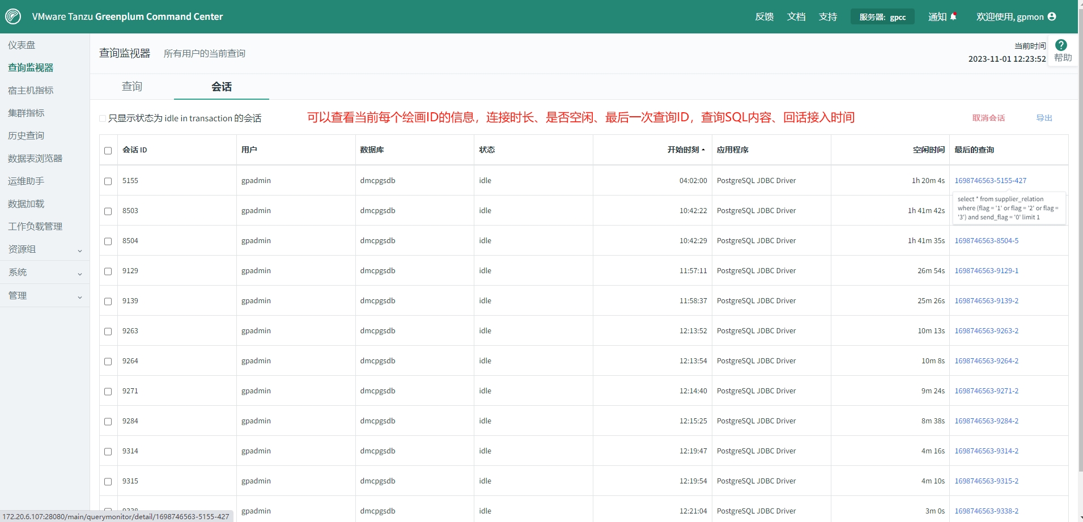Select the checkbox for session 5155

click(x=108, y=181)
